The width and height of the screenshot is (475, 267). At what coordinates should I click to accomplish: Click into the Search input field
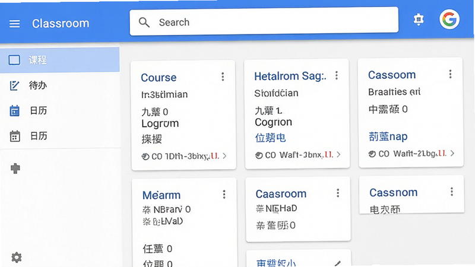pyautogui.click(x=264, y=21)
